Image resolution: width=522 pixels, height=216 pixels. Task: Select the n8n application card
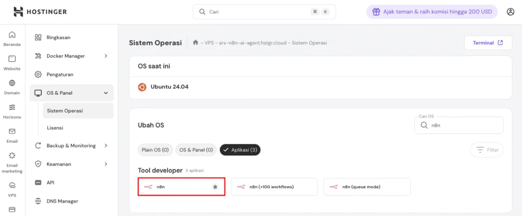(181, 187)
